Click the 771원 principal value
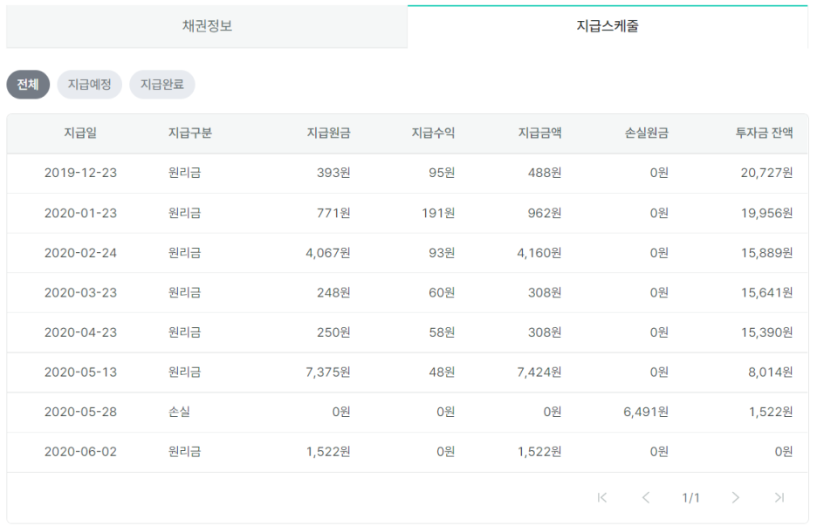Viewport: 817px width, 526px height. coord(333,213)
